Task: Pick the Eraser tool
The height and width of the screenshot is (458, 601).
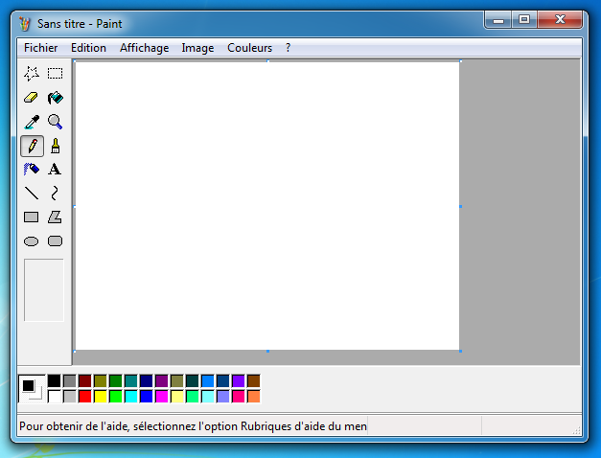Action: 32,98
